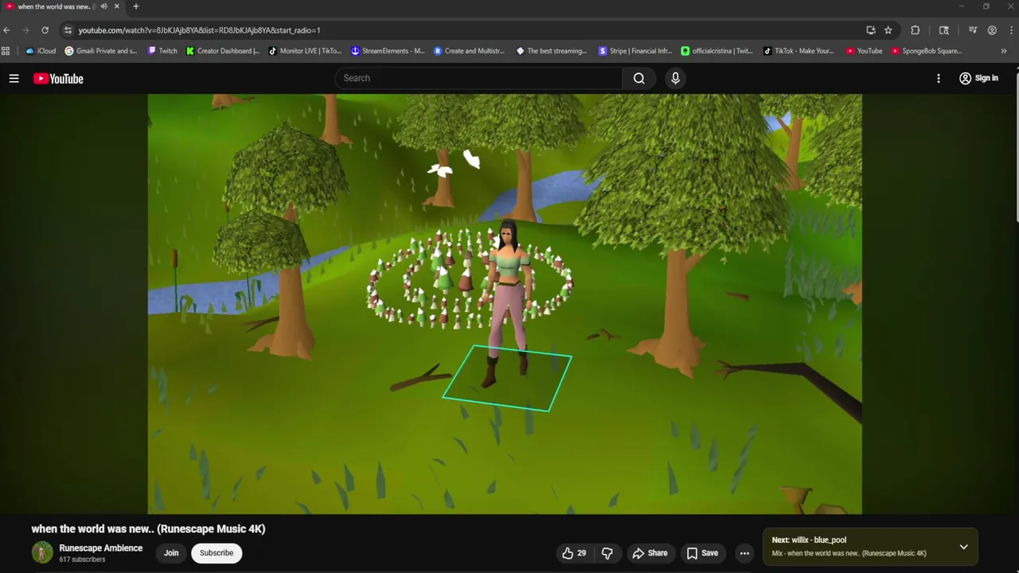
Task: Open Gmail bookmark
Action: (101, 51)
